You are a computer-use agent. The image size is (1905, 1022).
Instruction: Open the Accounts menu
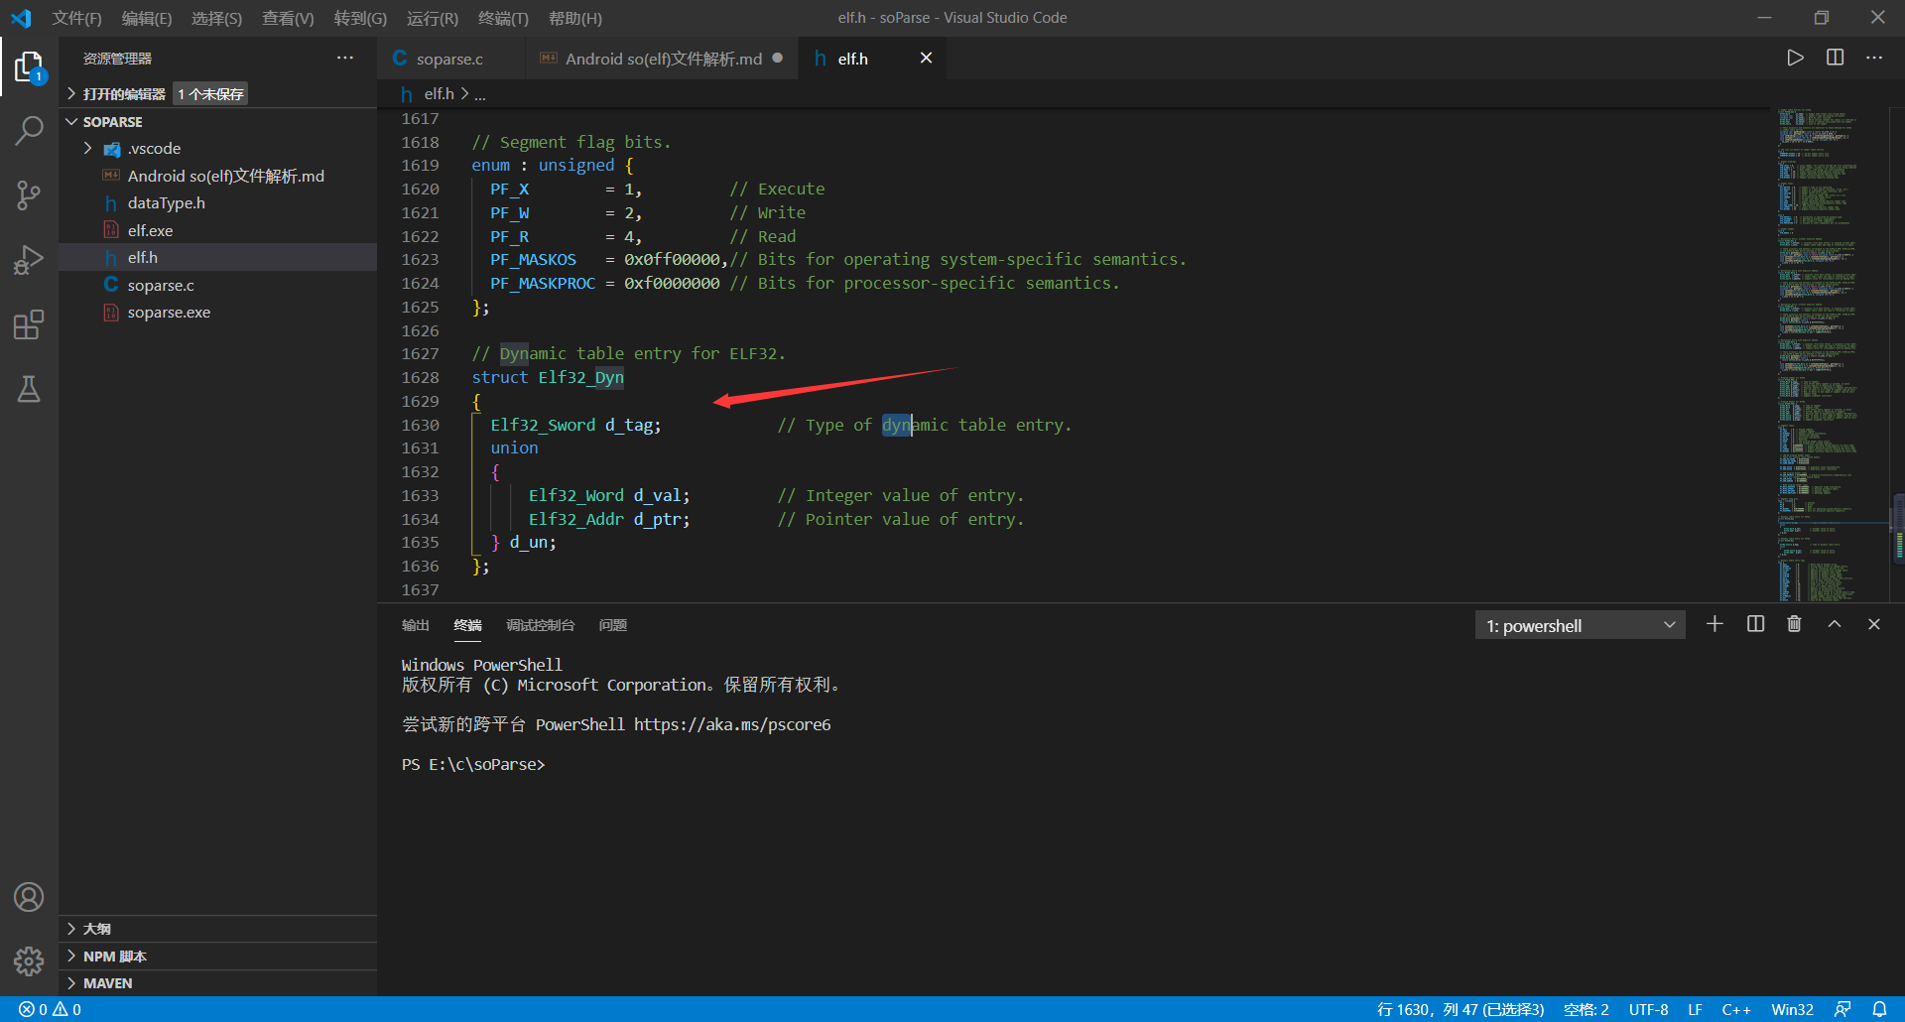click(x=29, y=897)
